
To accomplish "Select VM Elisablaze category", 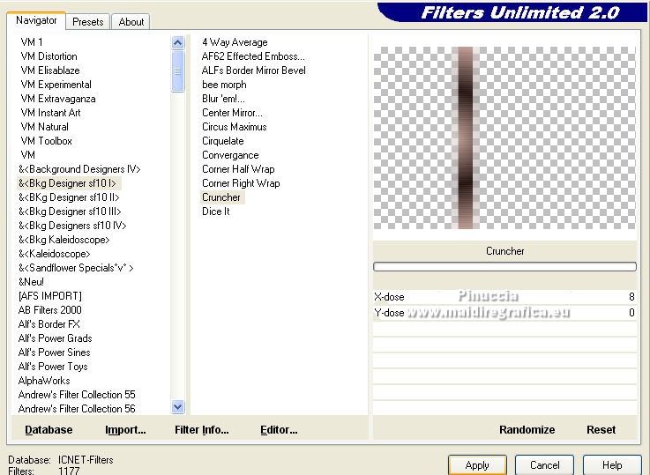I will [50, 70].
